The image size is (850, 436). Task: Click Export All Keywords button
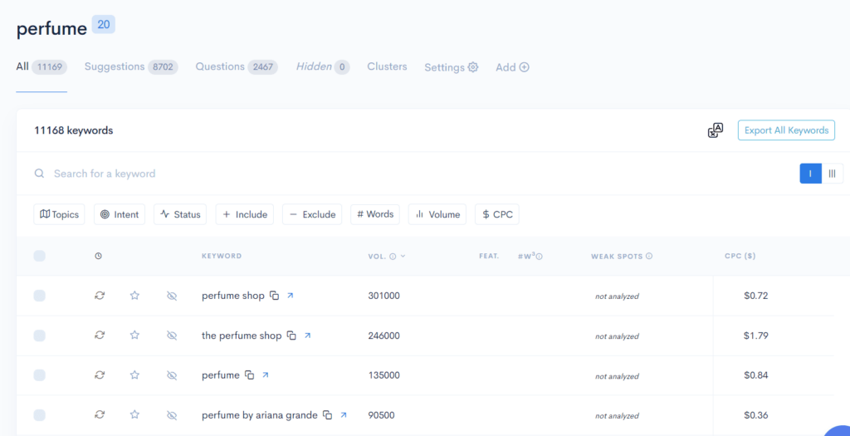click(x=785, y=130)
